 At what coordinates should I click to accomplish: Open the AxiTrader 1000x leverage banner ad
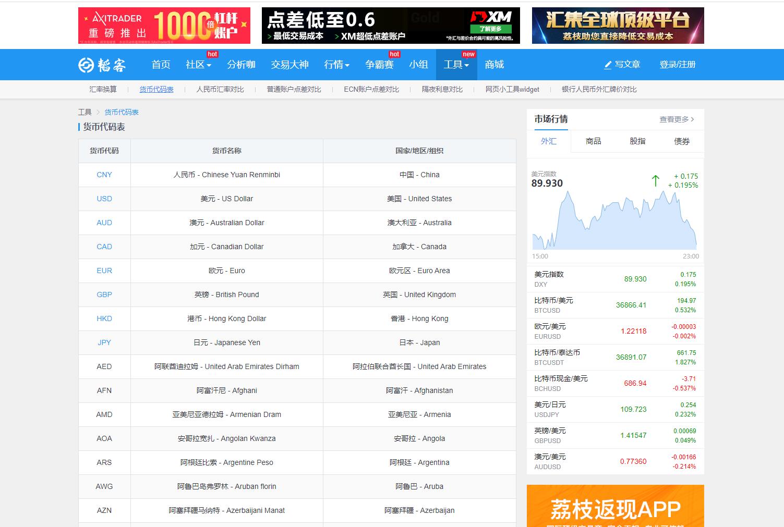[x=164, y=26]
